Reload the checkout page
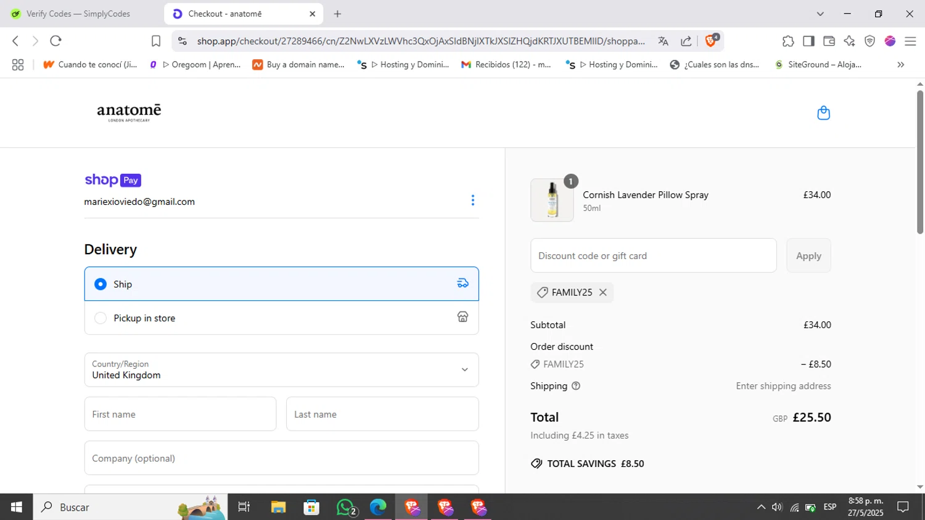 pyautogui.click(x=56, y=41)
